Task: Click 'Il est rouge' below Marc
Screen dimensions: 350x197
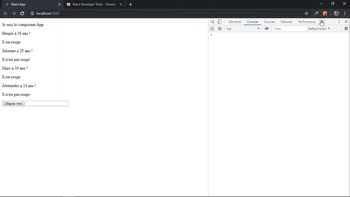Action: tap(11, 77)
